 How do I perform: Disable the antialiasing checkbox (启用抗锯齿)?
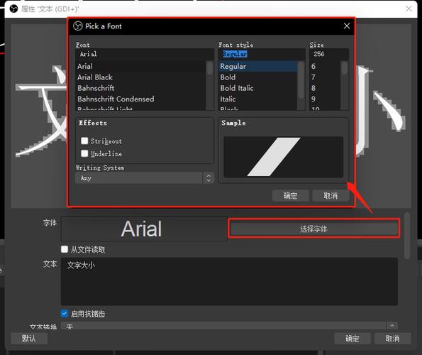coord(65,313)
